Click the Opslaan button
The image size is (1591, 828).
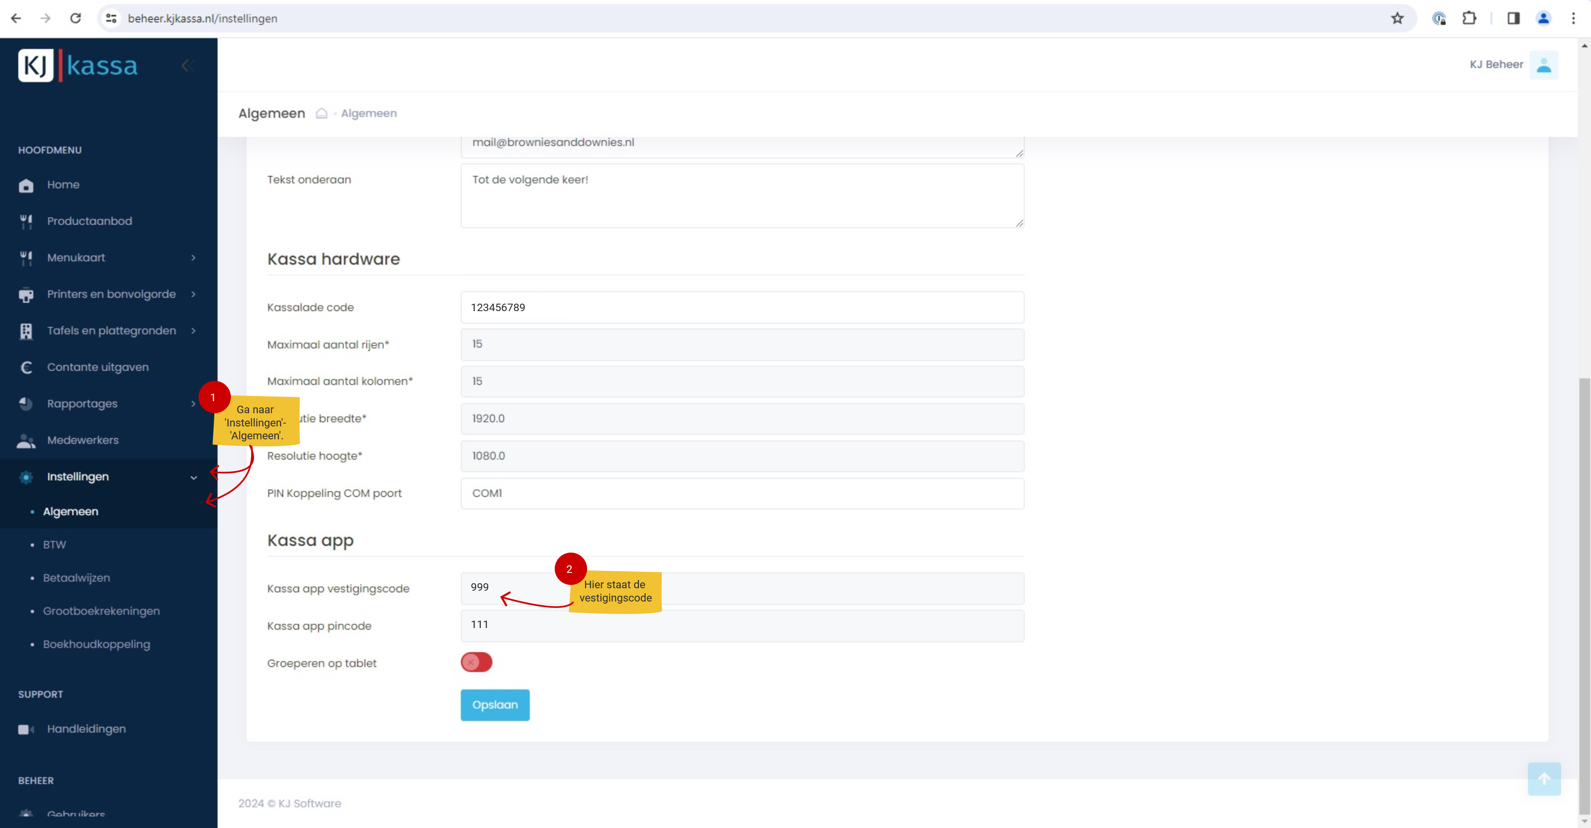tap(495, 705)
